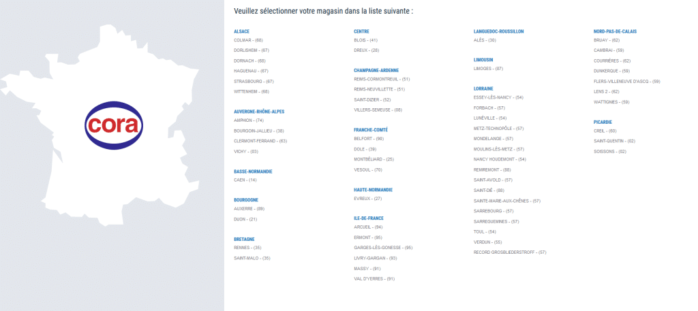Open the Record Grosbliederstroff link
698x311 pixels.
click(510, 252)
